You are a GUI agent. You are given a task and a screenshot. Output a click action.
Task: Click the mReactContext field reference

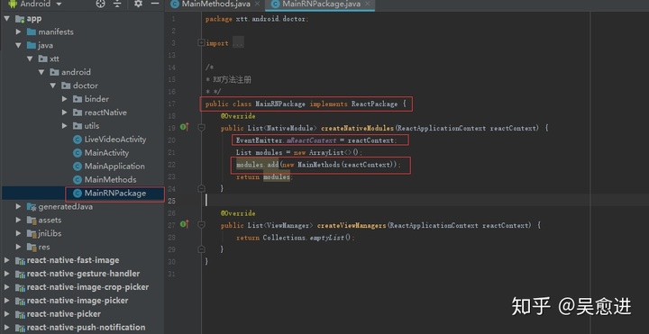click(312, 140)
